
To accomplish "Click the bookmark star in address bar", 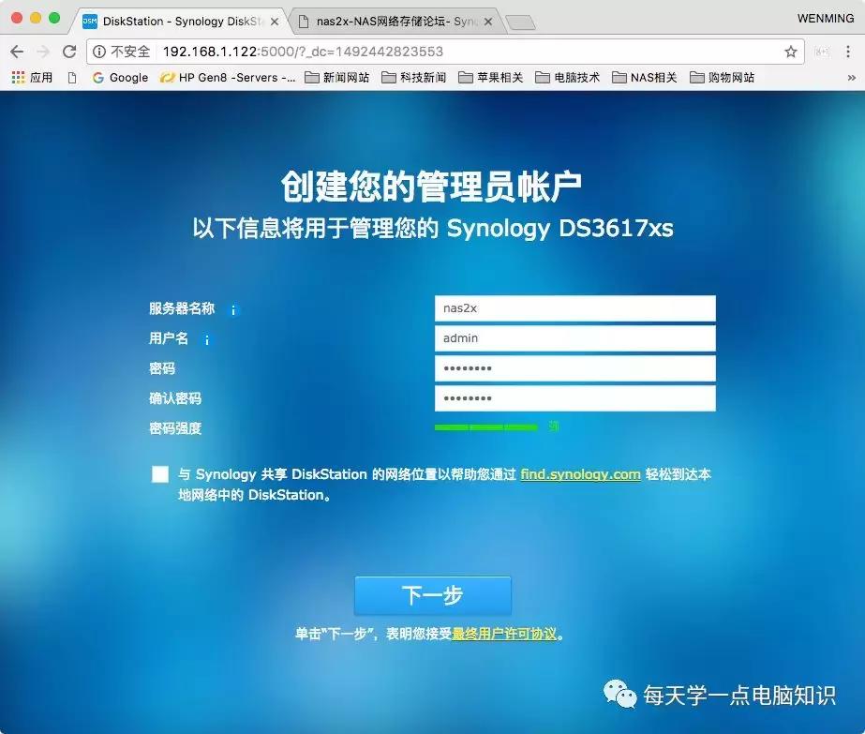I will tap(792, 52).
